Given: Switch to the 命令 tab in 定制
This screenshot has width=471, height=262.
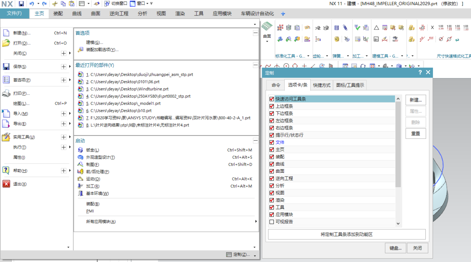Looking at the screenshot, I should tap(276, 85).
